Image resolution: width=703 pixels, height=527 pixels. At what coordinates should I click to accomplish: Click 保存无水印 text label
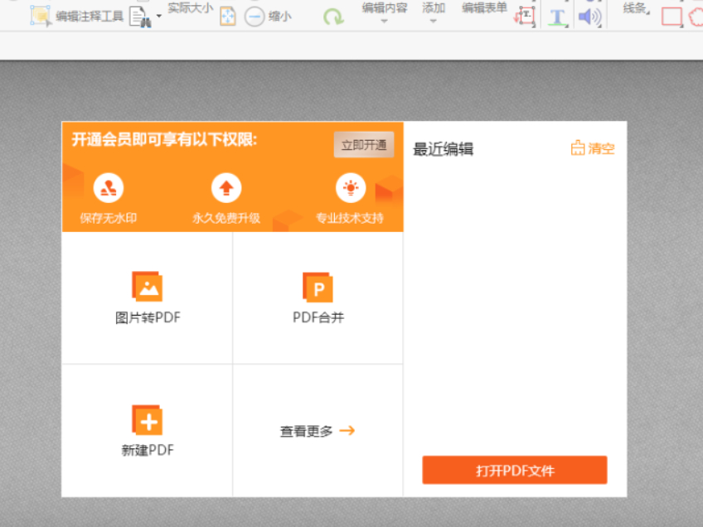[x=108, y=218]
